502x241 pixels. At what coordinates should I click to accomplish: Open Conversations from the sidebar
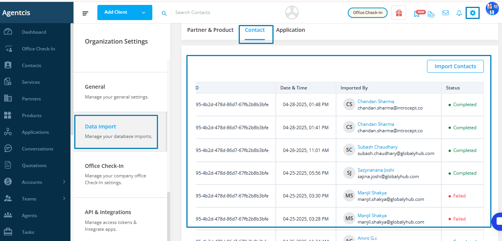pos(38,149)
